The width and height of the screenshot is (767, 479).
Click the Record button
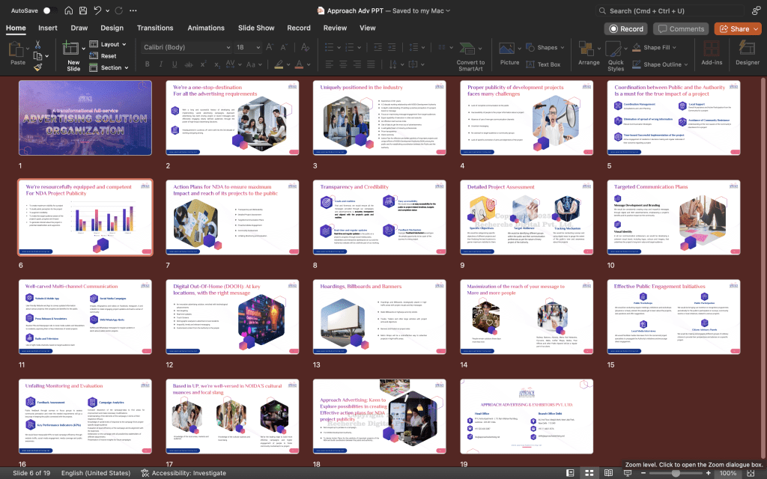point(626,28)
